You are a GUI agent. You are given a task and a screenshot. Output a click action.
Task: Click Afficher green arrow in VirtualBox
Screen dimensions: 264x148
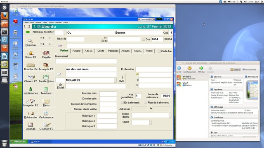[201, 69]
